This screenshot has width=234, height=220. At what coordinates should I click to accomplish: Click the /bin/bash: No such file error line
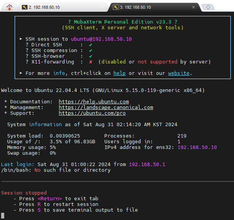56,170
